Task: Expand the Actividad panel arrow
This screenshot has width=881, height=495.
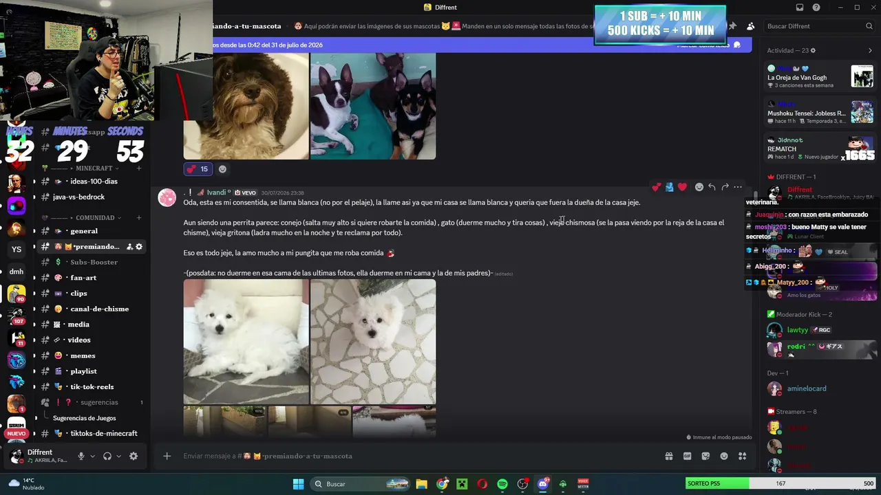Action: 870,50
